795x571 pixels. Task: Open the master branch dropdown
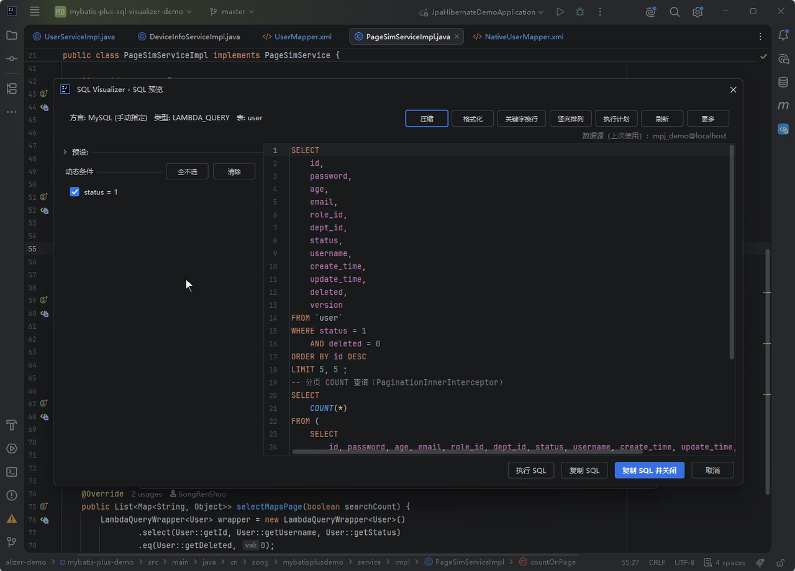(x=232, y=12)
